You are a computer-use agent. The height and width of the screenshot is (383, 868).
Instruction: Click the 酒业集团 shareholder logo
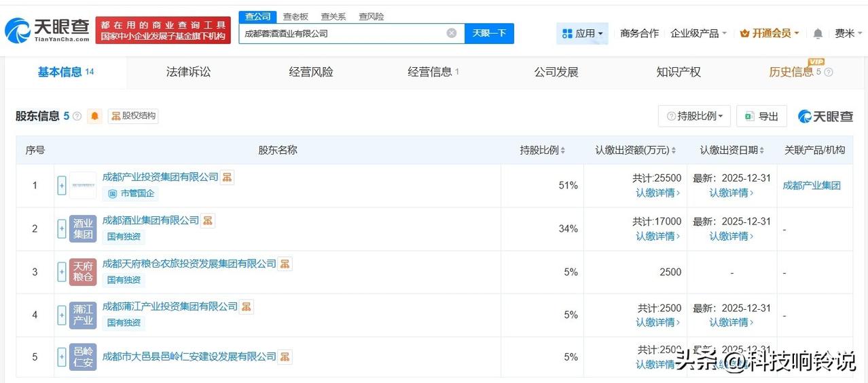click(x=83, y=228)
